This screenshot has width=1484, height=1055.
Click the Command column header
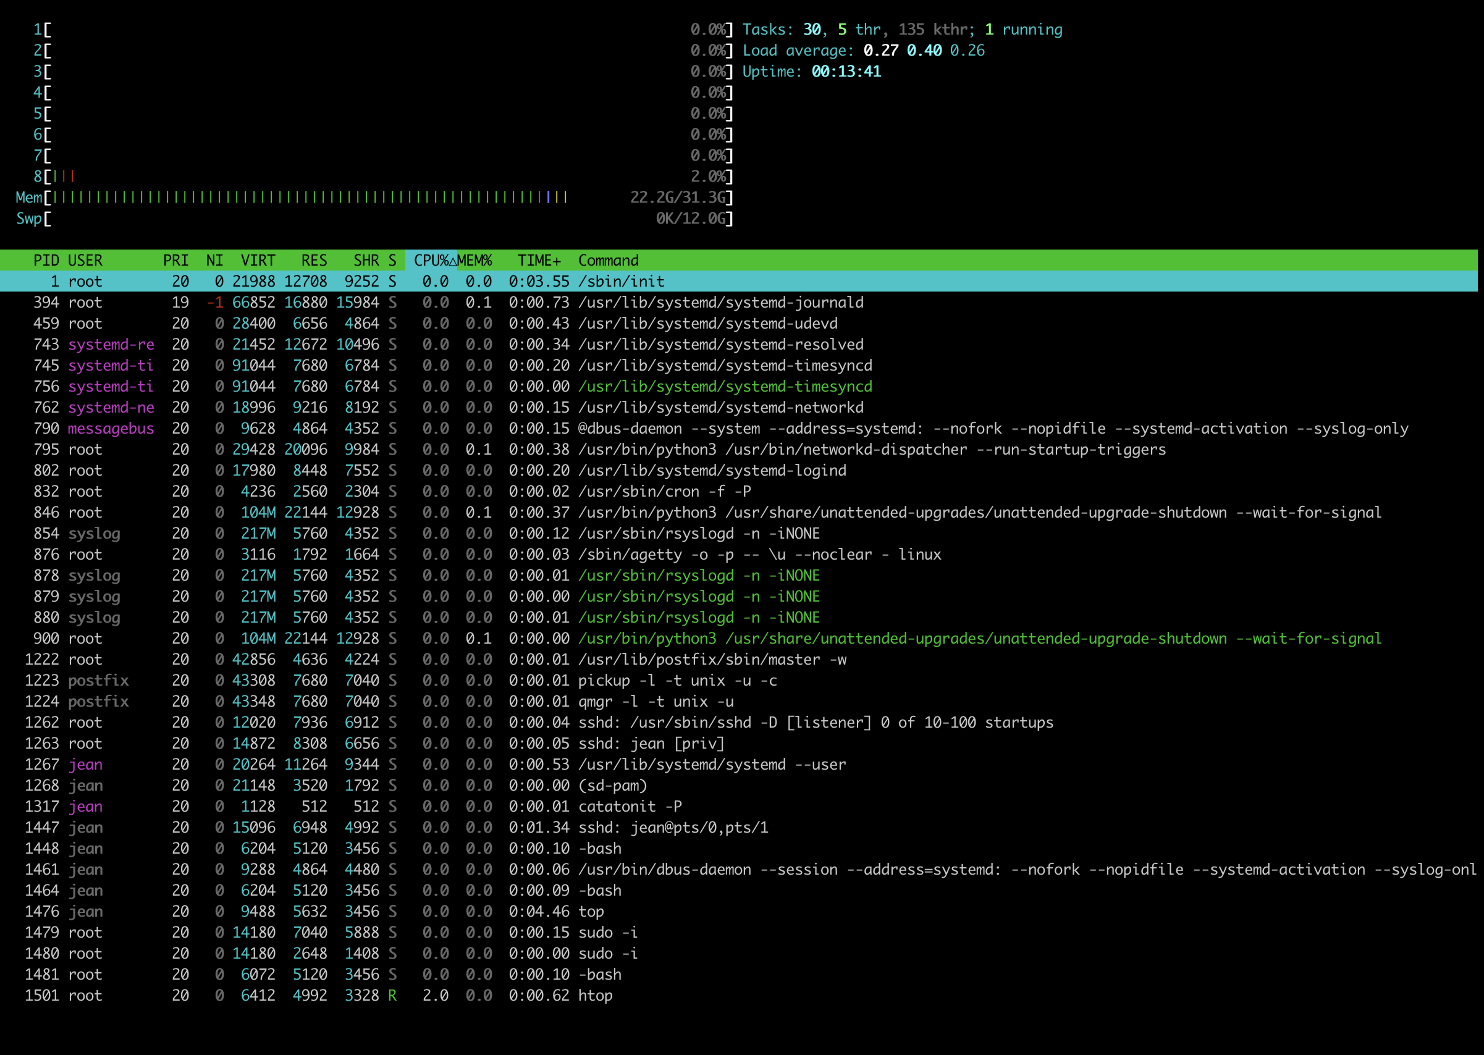click(609, 261)
